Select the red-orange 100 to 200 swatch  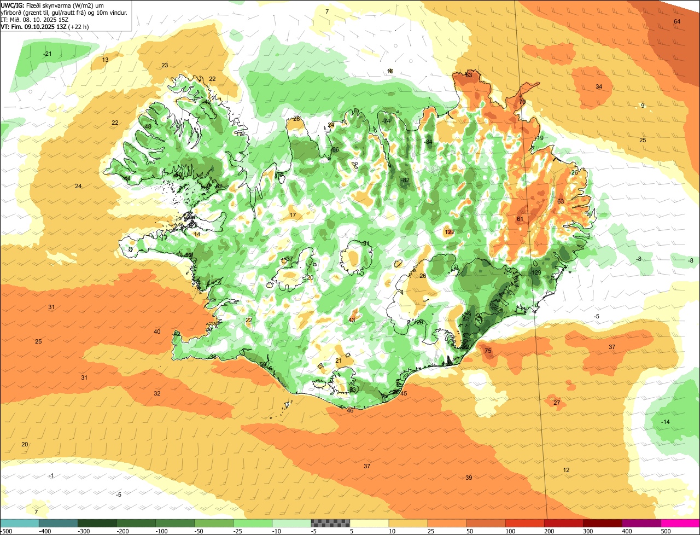point(525,523)
